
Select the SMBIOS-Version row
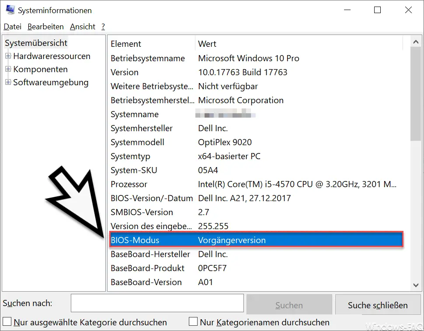click(256, 212)
